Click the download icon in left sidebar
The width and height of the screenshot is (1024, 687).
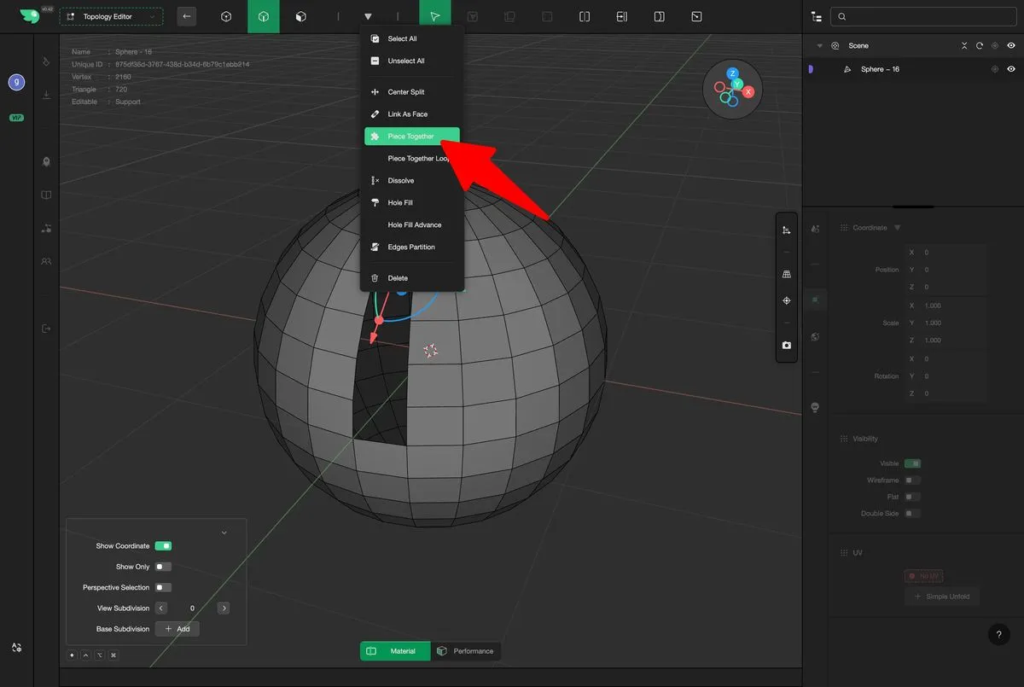tap(47, 95)
